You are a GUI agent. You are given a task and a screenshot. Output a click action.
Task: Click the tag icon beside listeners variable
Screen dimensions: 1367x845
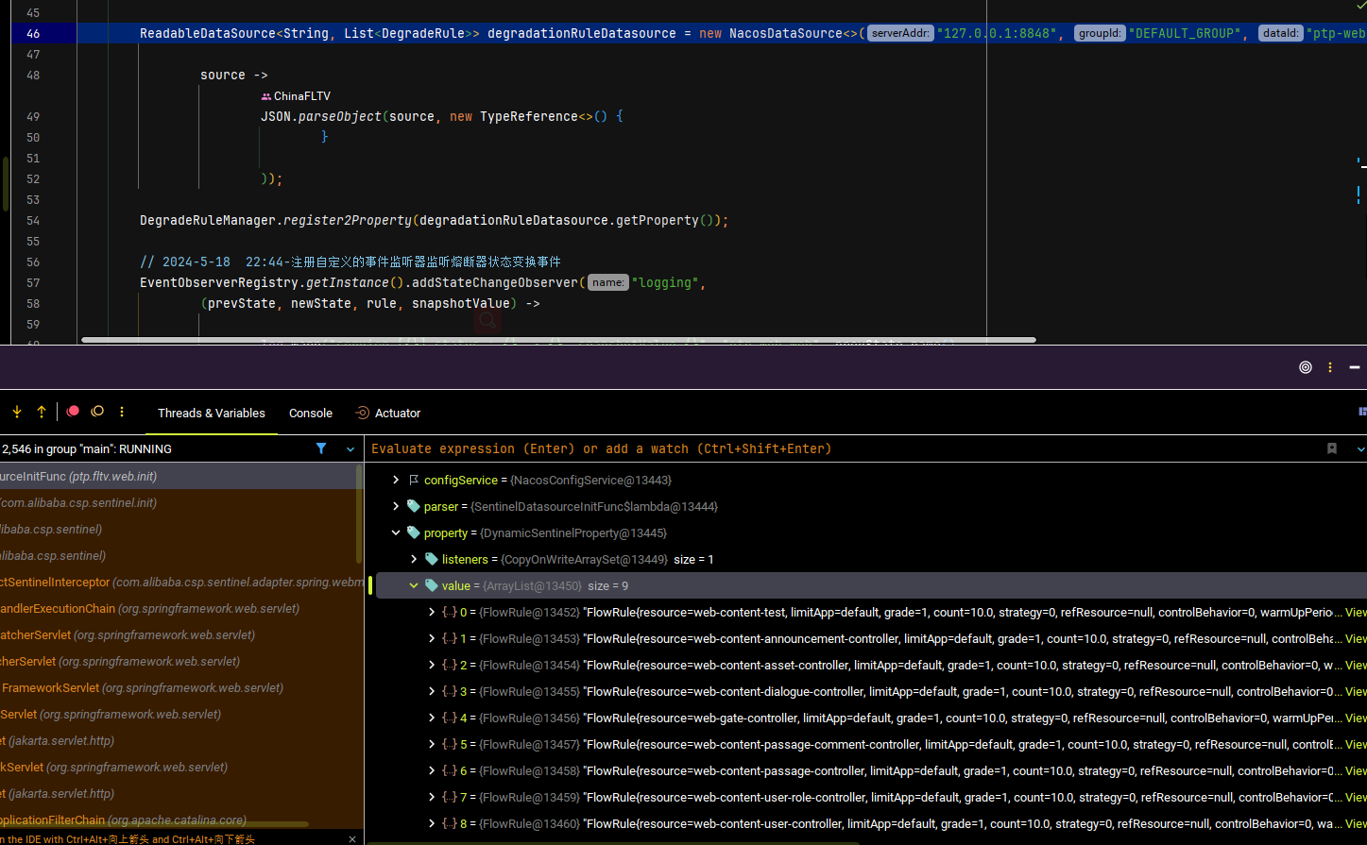(x=432, y=560)
